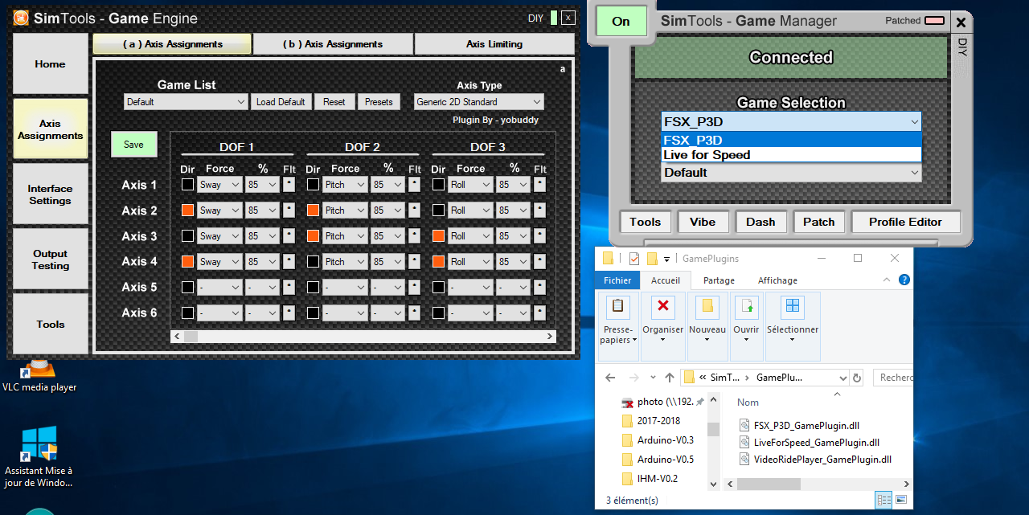Choose Live for Speed from game list
Screen dimensions: 1029x515
click(707, 155)
